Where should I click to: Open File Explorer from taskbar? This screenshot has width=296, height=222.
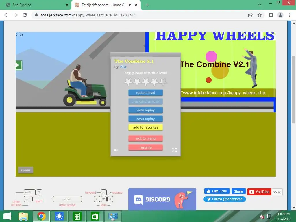tap(23, 216)
